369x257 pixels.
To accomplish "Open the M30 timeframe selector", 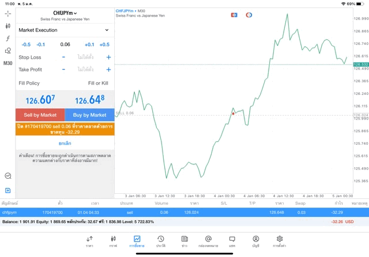I will (x=8, y=63).
